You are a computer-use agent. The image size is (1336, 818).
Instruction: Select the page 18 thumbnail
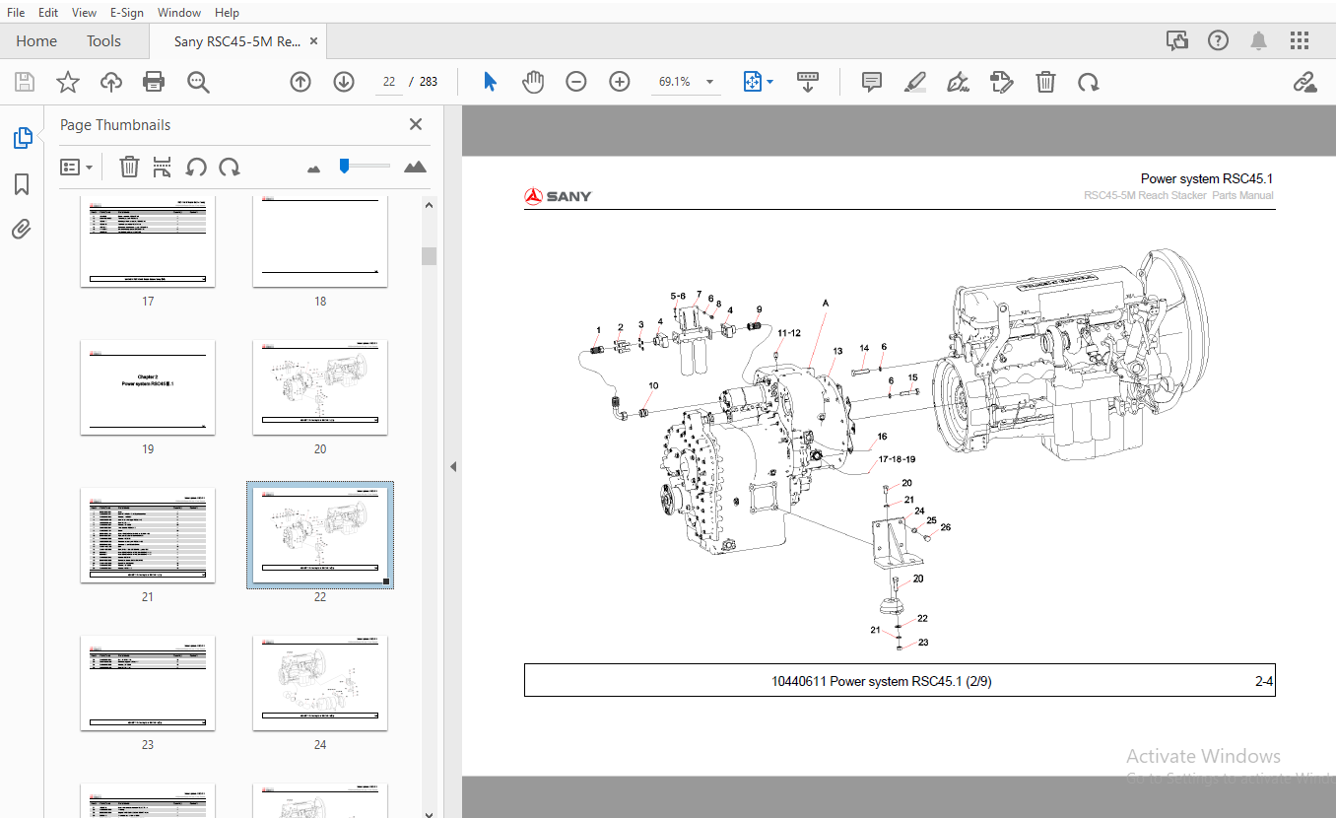[320, 240]
